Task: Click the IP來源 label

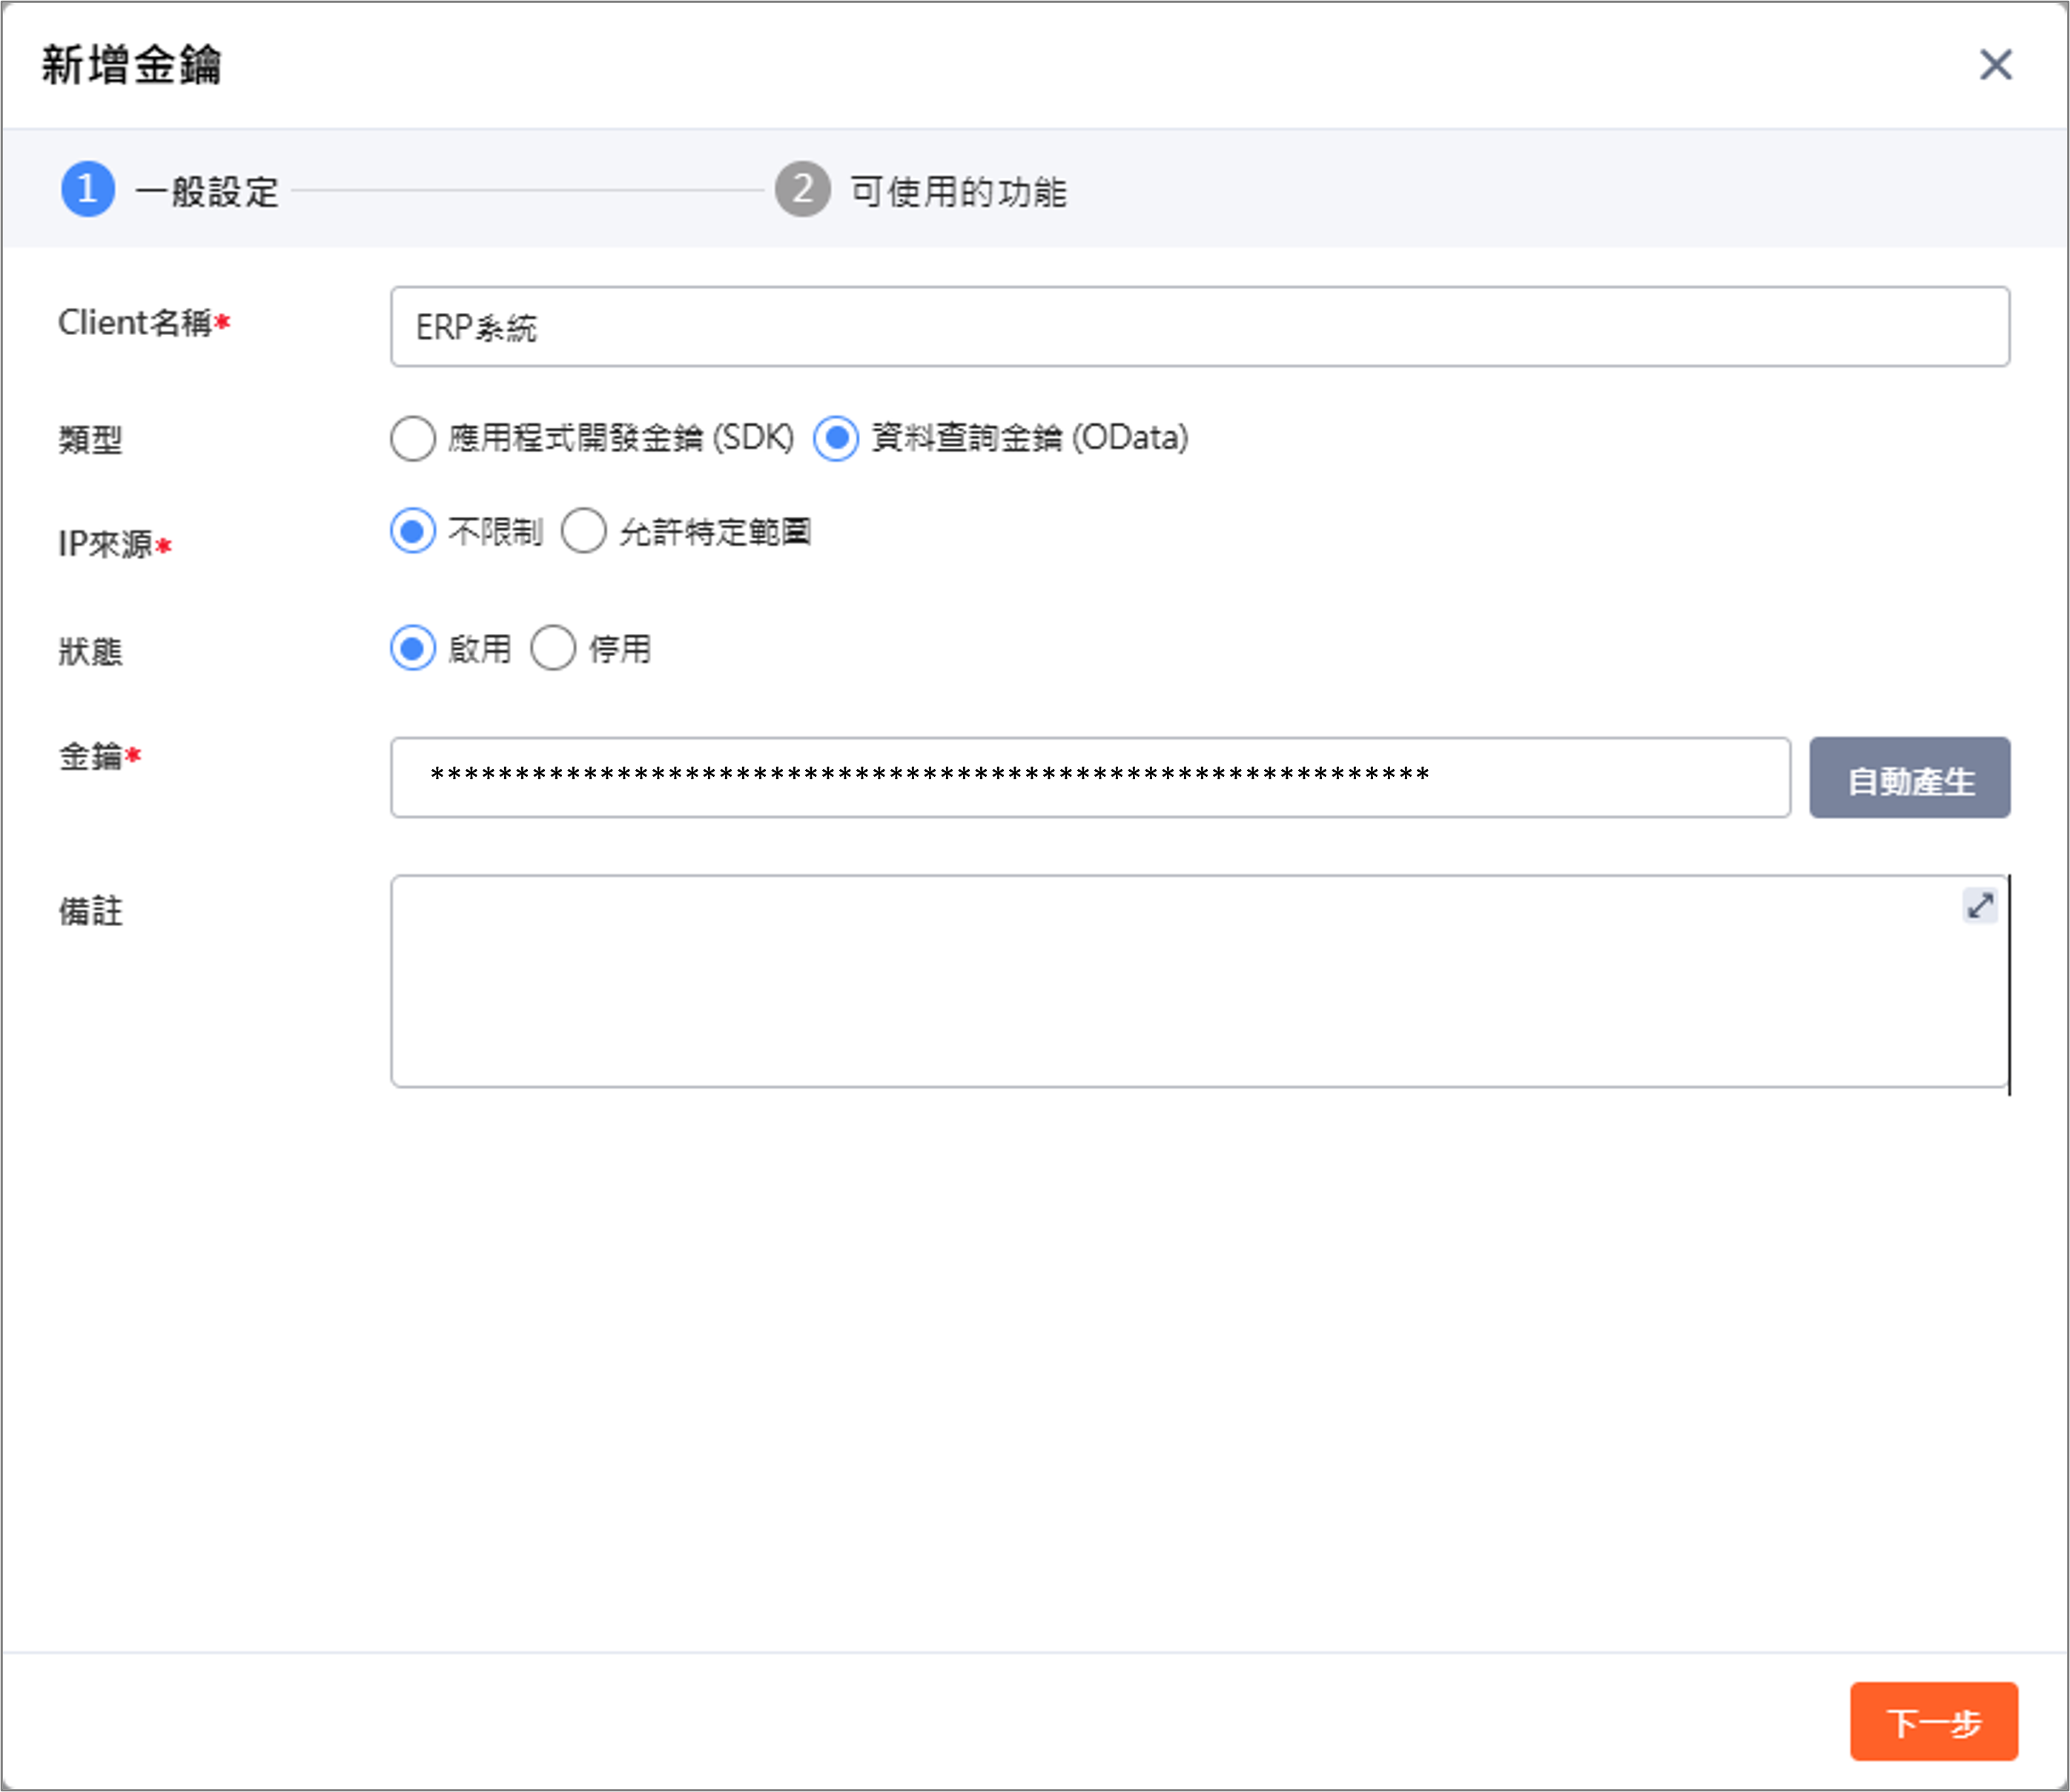Action: [x=115, y=544]
